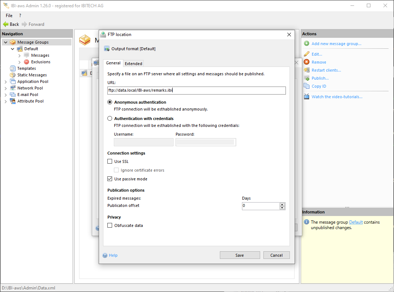Click the Publish icon in Actions
Viewport: 394px width, 292px height.
coord(307,78)
